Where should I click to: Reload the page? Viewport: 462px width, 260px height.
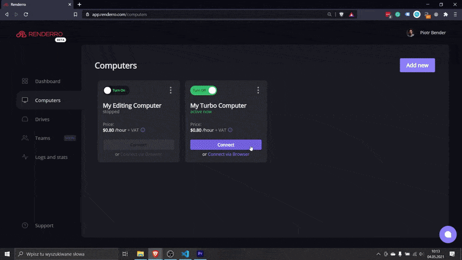(x=26, y=14)
